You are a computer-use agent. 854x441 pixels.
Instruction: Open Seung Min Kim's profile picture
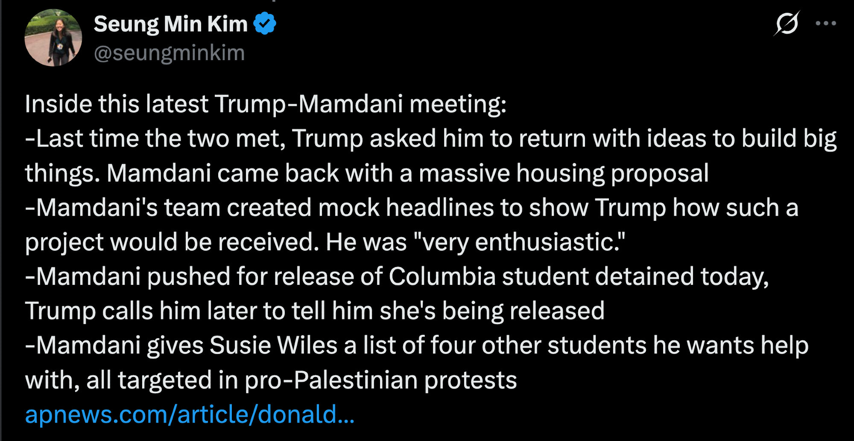tap(53, 38)
